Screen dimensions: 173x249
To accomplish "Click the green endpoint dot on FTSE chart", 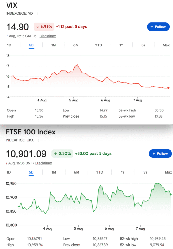I will (171, 195).
